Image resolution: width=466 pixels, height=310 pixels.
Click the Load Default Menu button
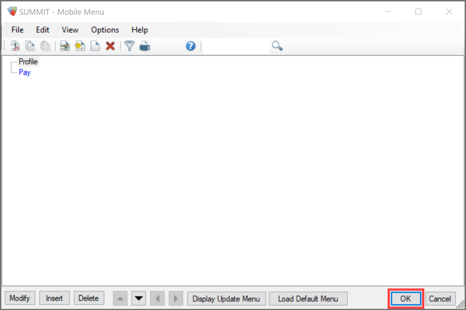(308, 299)
